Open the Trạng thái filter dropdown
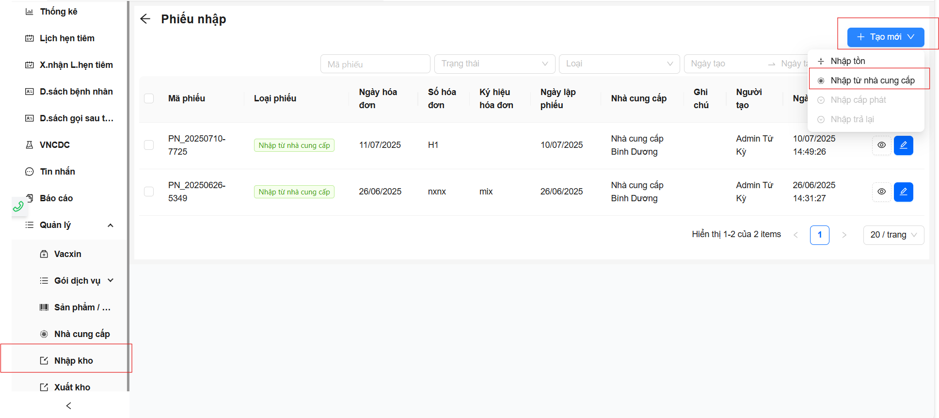 click(494, 64)
